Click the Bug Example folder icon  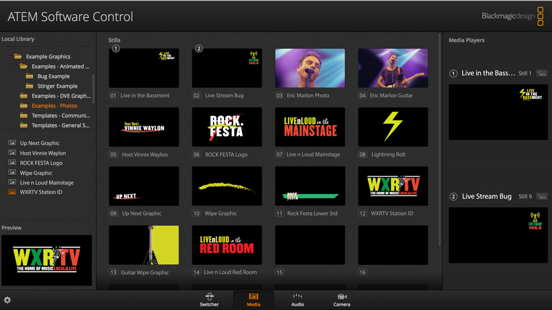click(30, 76)
